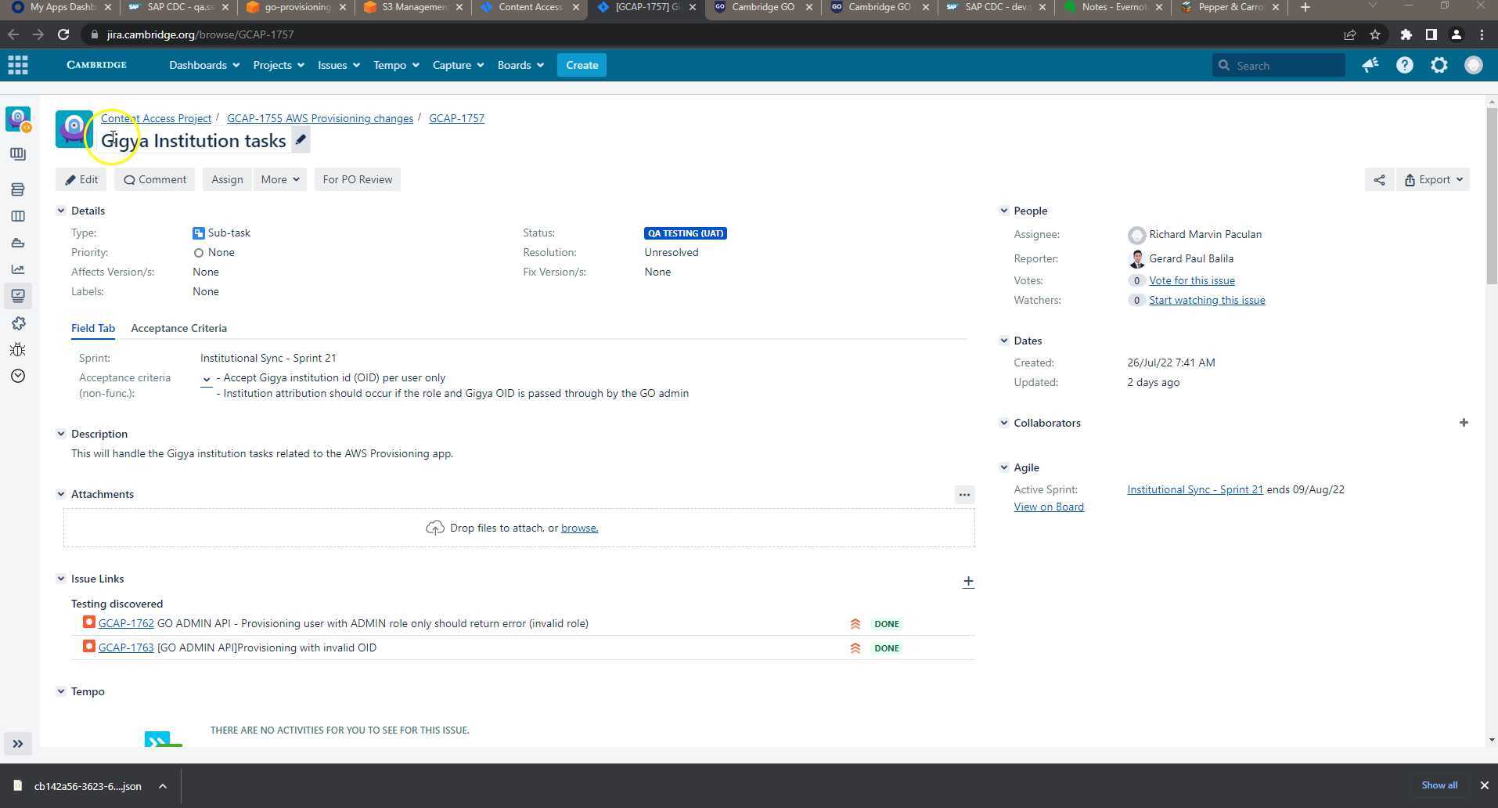Select the bug Capture icon in left sidebar

tap(17, 349)
